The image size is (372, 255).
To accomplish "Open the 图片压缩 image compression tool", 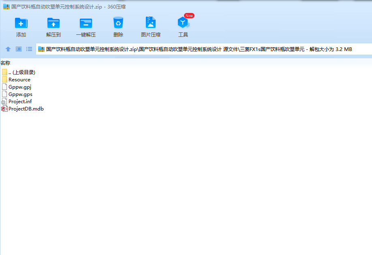I will (x=151, y=23).
